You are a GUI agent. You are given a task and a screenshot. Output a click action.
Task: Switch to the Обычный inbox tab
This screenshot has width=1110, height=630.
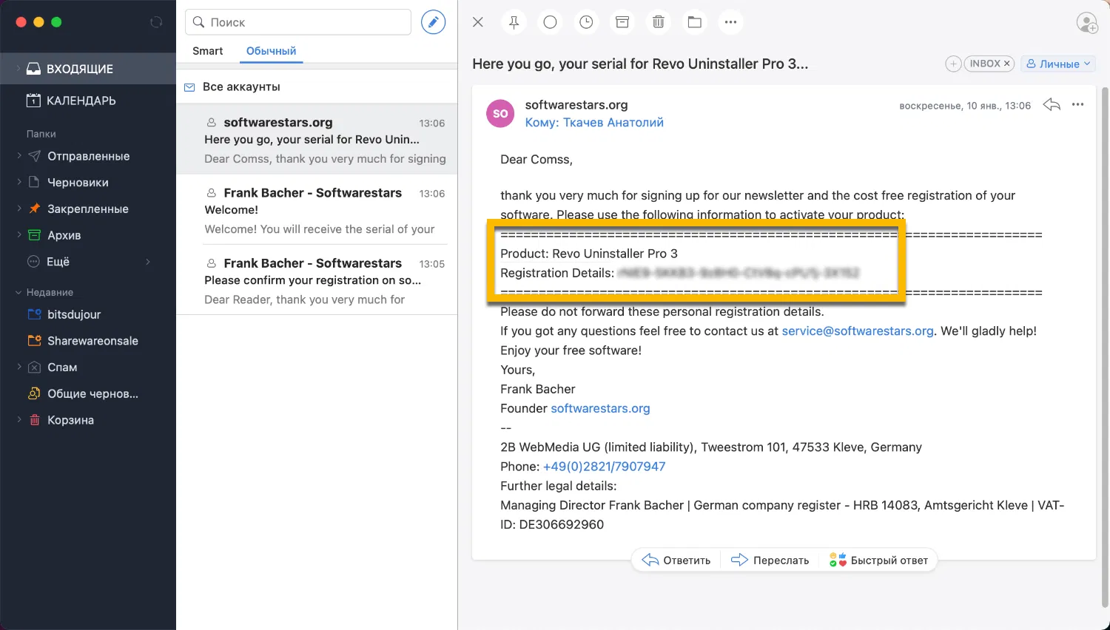click(x=271, y=51)
